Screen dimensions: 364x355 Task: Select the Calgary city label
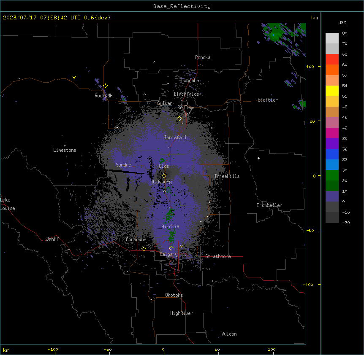tap(169, 254)
